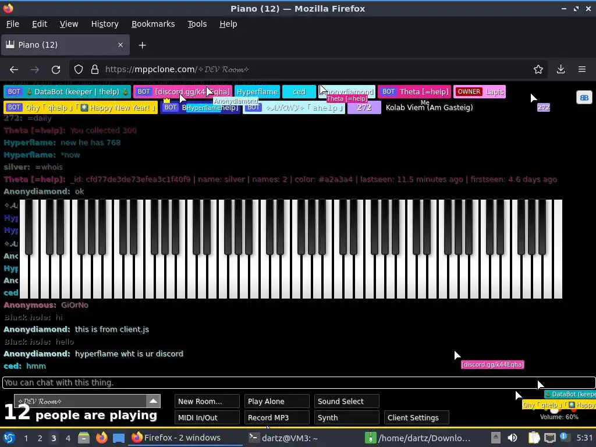
Task: Open the system start menu icon
Action: [9, 438]
